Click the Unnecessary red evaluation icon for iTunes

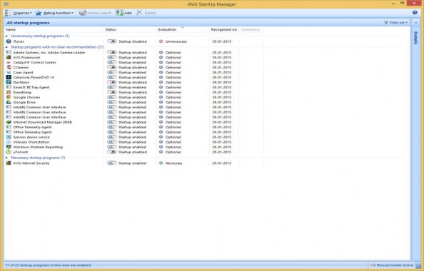161,41
